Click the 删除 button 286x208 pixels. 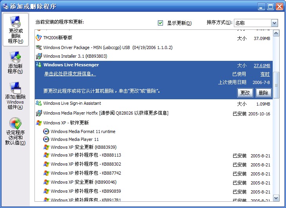pos(264,93)
